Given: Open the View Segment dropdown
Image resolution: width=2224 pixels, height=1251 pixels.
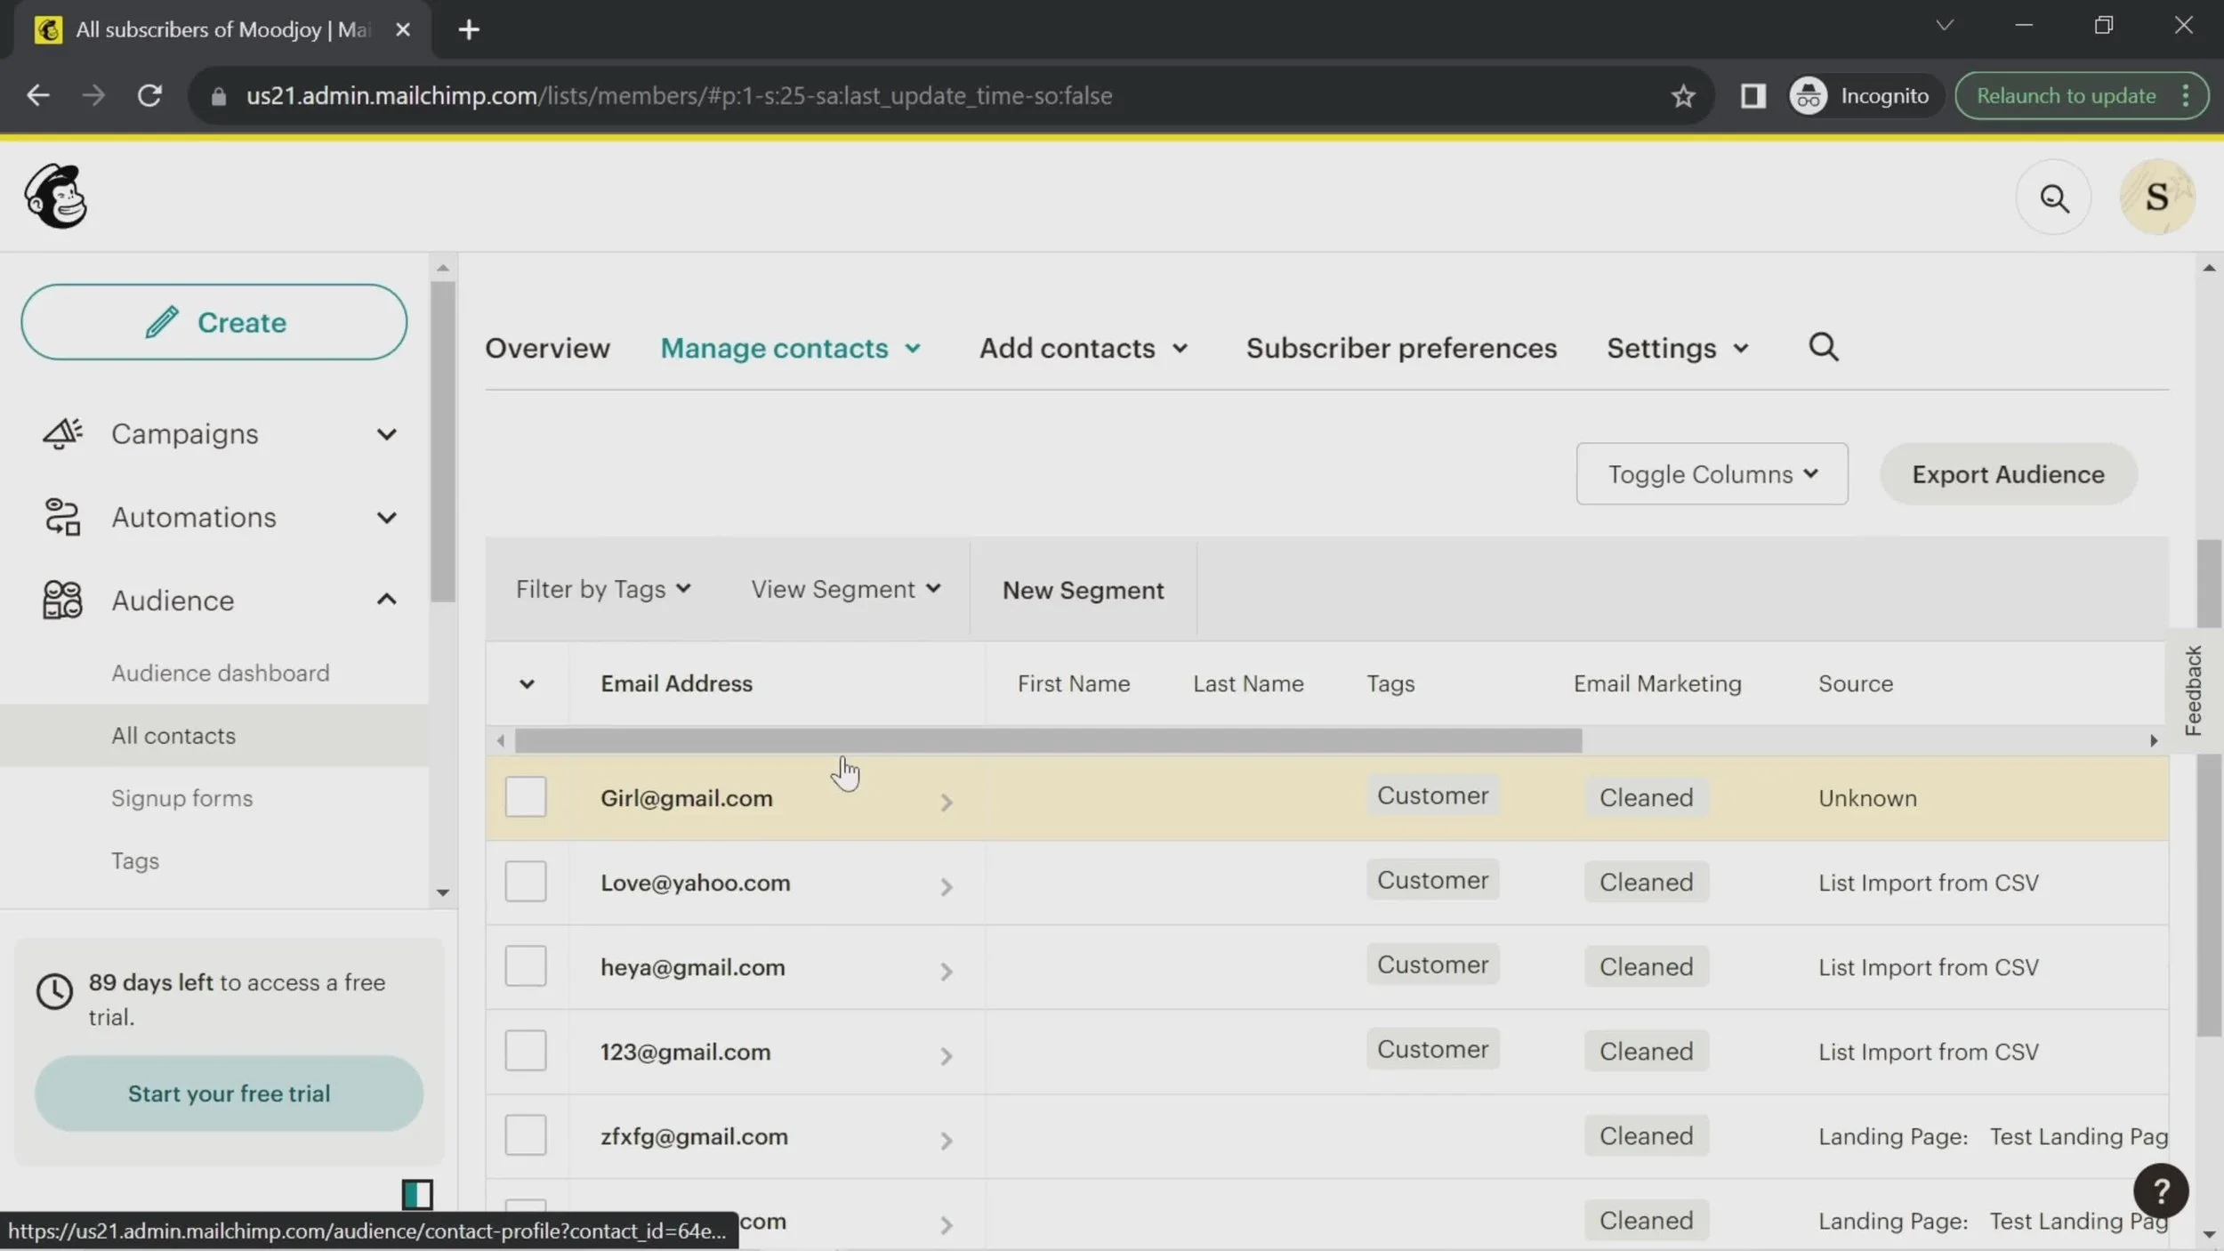Looking at the screenshot, I should [x=845, y=589].
